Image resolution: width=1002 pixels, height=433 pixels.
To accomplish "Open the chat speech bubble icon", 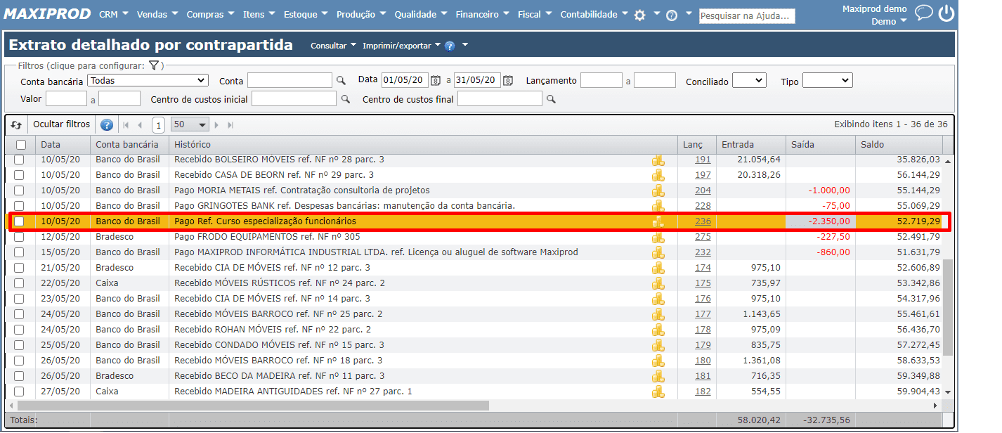I will pos(924,13).
